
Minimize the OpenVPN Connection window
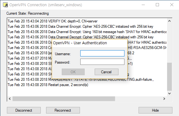pyautogui.click(x=143, y=5)
